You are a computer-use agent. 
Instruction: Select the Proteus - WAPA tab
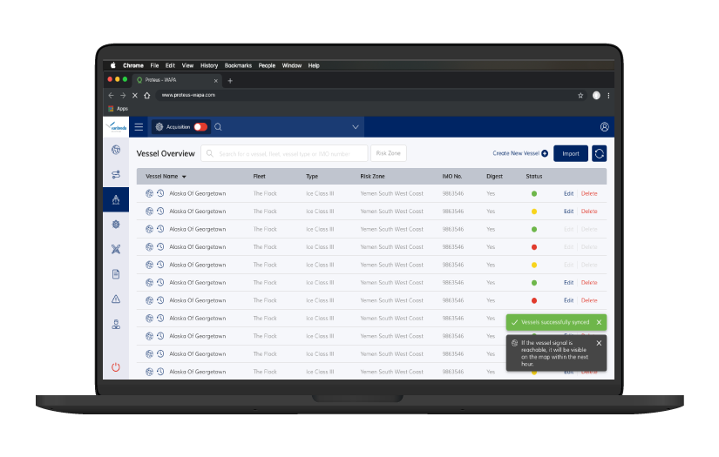(177, 80)
